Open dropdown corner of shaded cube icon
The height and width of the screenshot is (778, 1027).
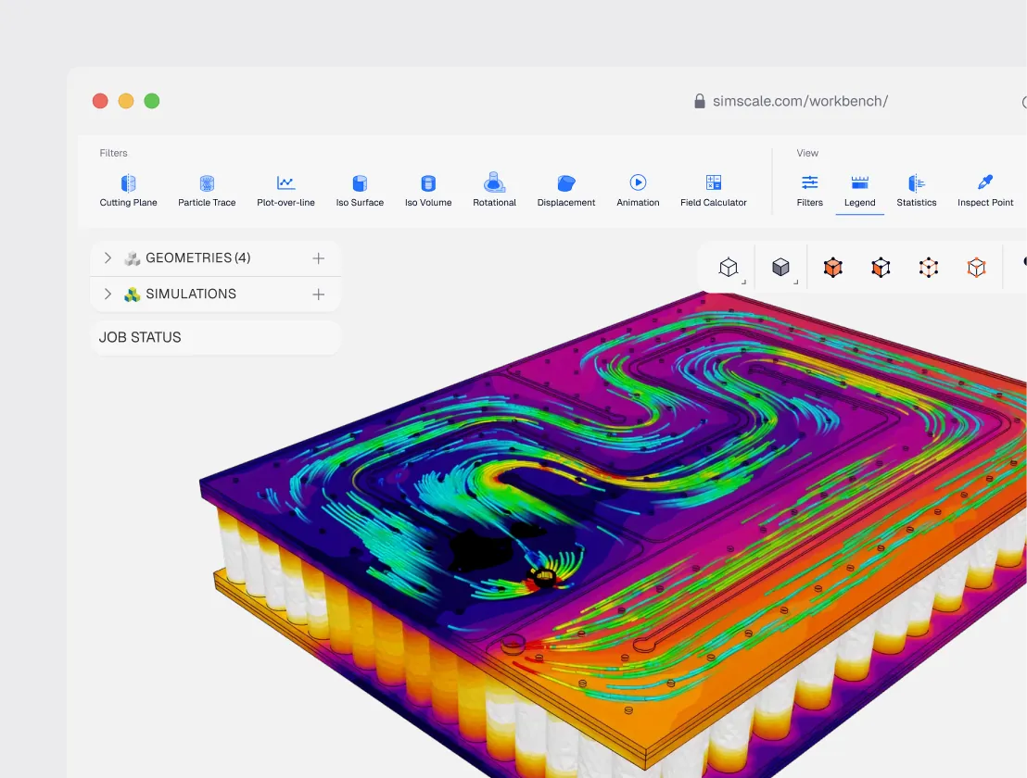point(796,282)
